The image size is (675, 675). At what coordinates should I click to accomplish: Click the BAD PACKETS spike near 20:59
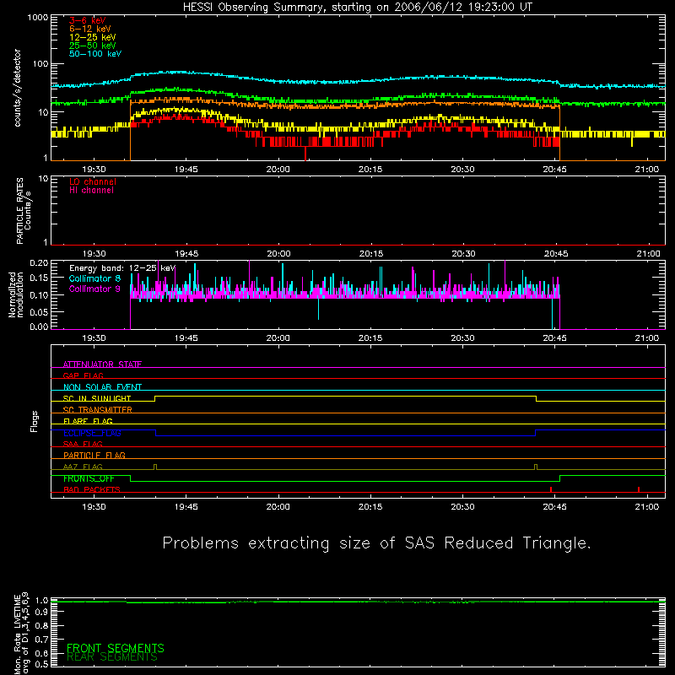click(639, 489)
